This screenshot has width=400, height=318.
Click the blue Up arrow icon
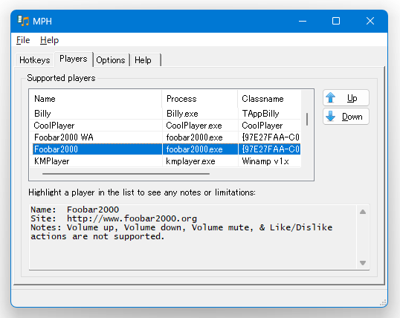[331, 97]
